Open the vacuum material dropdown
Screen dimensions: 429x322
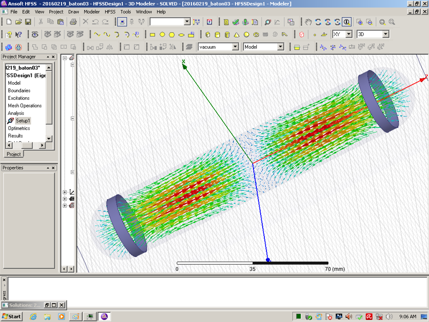pos(235,47)
